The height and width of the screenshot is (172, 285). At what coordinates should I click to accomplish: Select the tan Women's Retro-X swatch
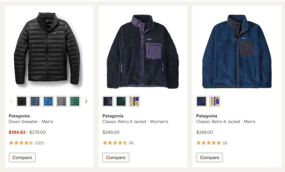pos(134,101)
